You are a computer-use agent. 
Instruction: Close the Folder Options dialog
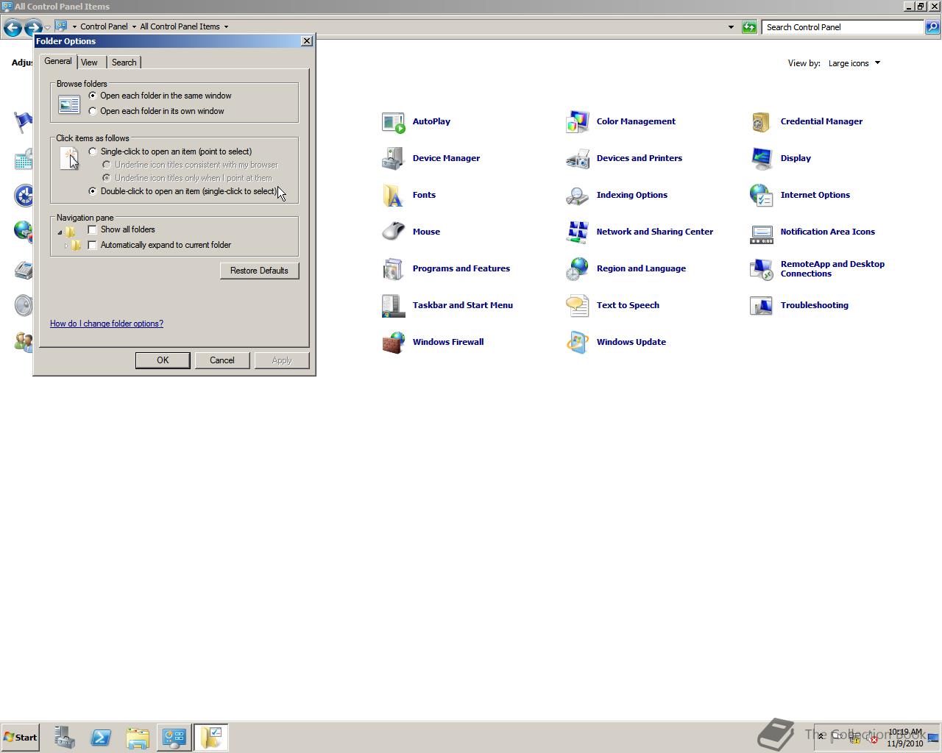click(x=307, y=41)
